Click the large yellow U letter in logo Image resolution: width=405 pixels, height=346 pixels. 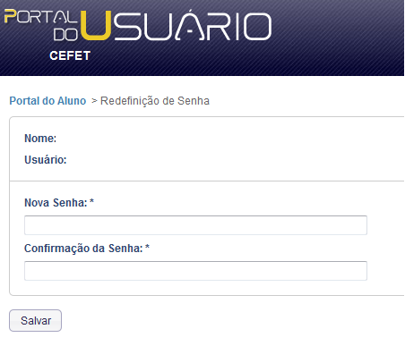tap(96, 26)
